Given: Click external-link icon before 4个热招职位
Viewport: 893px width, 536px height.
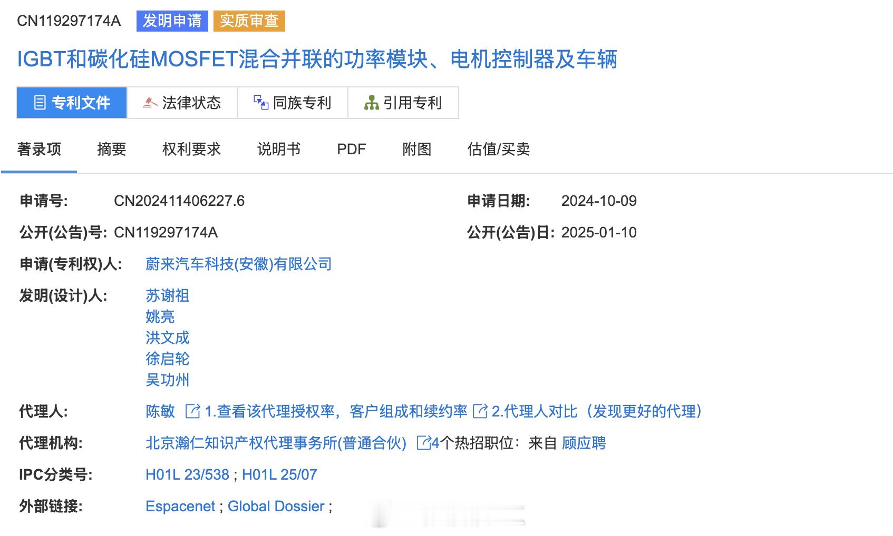Looking at the screenshot, I should (x=423, y=442).
